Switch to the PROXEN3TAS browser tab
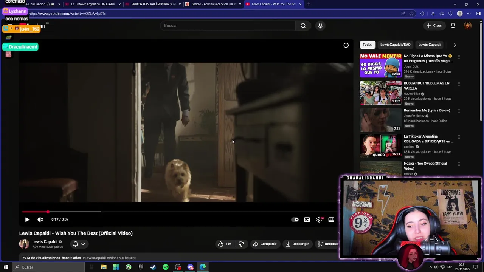Screen dimensions: 484x272 coord(153,4)
